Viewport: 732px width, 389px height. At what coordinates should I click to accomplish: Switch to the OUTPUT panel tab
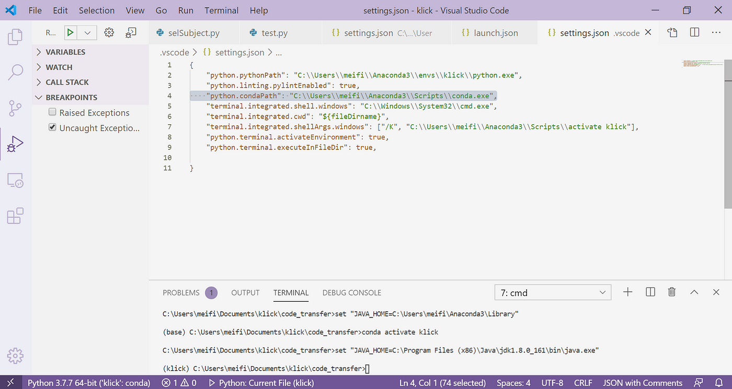[x=245, y=292]
